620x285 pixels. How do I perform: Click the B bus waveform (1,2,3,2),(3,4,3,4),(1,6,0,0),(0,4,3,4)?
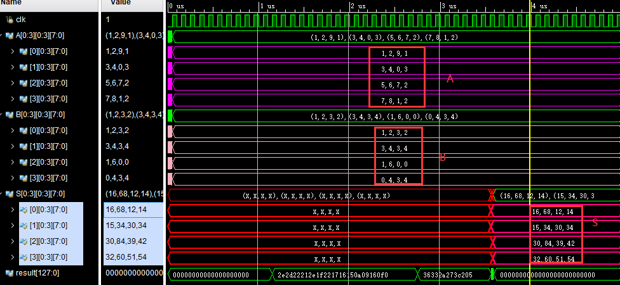[x=396, y=117]
